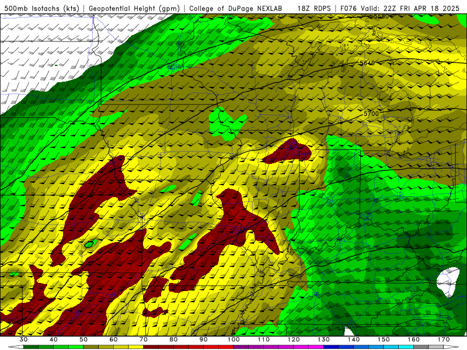Click the "500mb Isotachs (kts)" title text
Viewport: 467px width, 350px height.
(x=41, y=8)
